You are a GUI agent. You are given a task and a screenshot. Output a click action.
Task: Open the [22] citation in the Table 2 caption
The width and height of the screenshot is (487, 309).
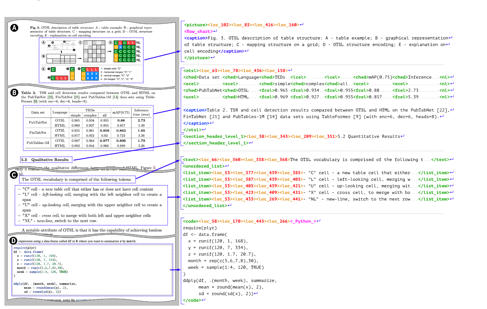(x=50, y=97)
